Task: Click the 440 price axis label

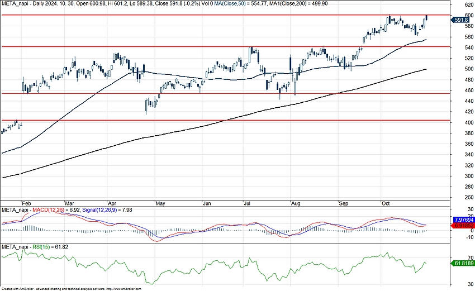Action: [469, 101]
